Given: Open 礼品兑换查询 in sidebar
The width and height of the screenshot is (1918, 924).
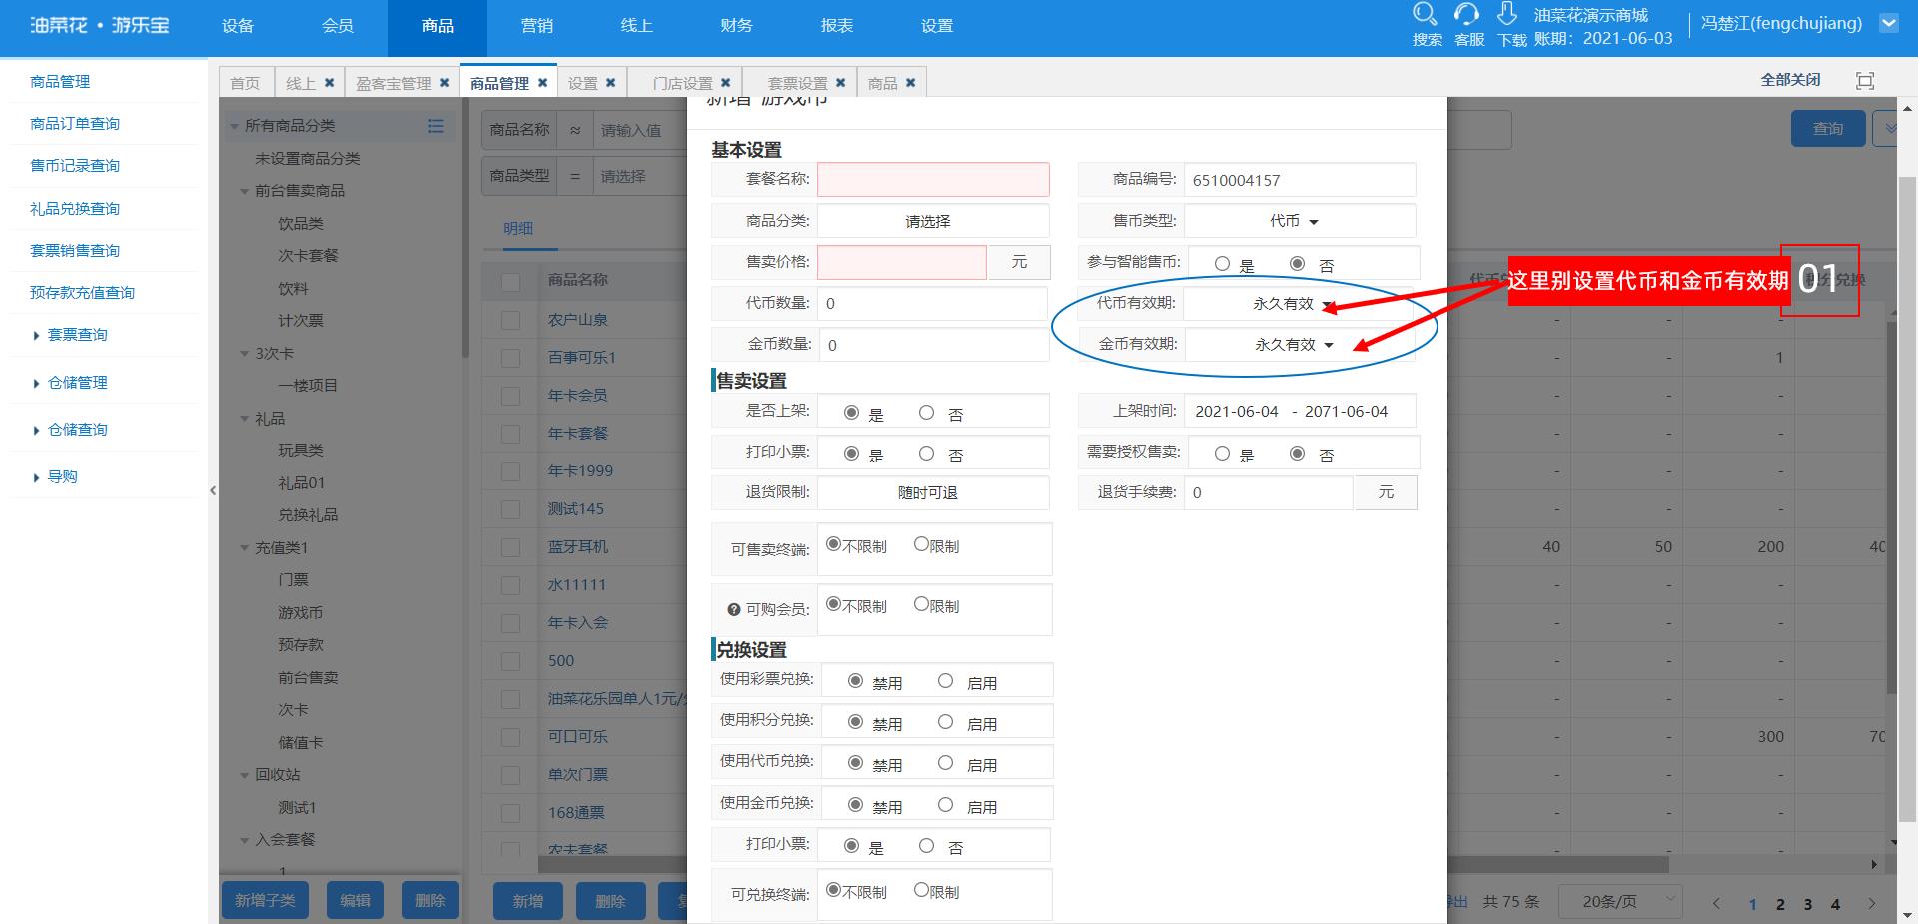Looking at the screenshot, I should pos(75,208).
